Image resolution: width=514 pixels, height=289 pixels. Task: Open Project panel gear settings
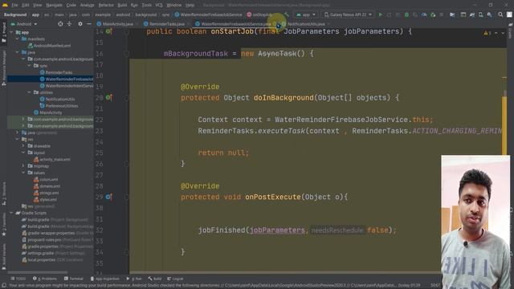click(x=80, y=24)
